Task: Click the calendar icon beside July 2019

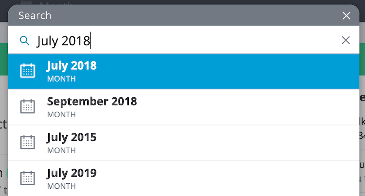Action: [x=28, y=178]
